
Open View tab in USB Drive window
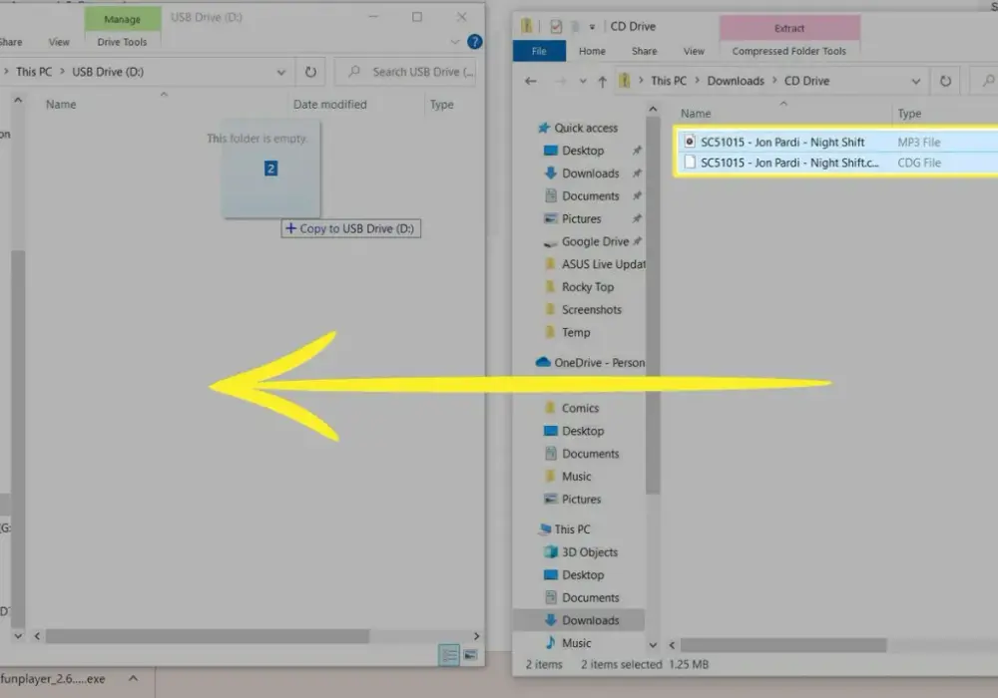pyautogui.click(x=59, y=42)
